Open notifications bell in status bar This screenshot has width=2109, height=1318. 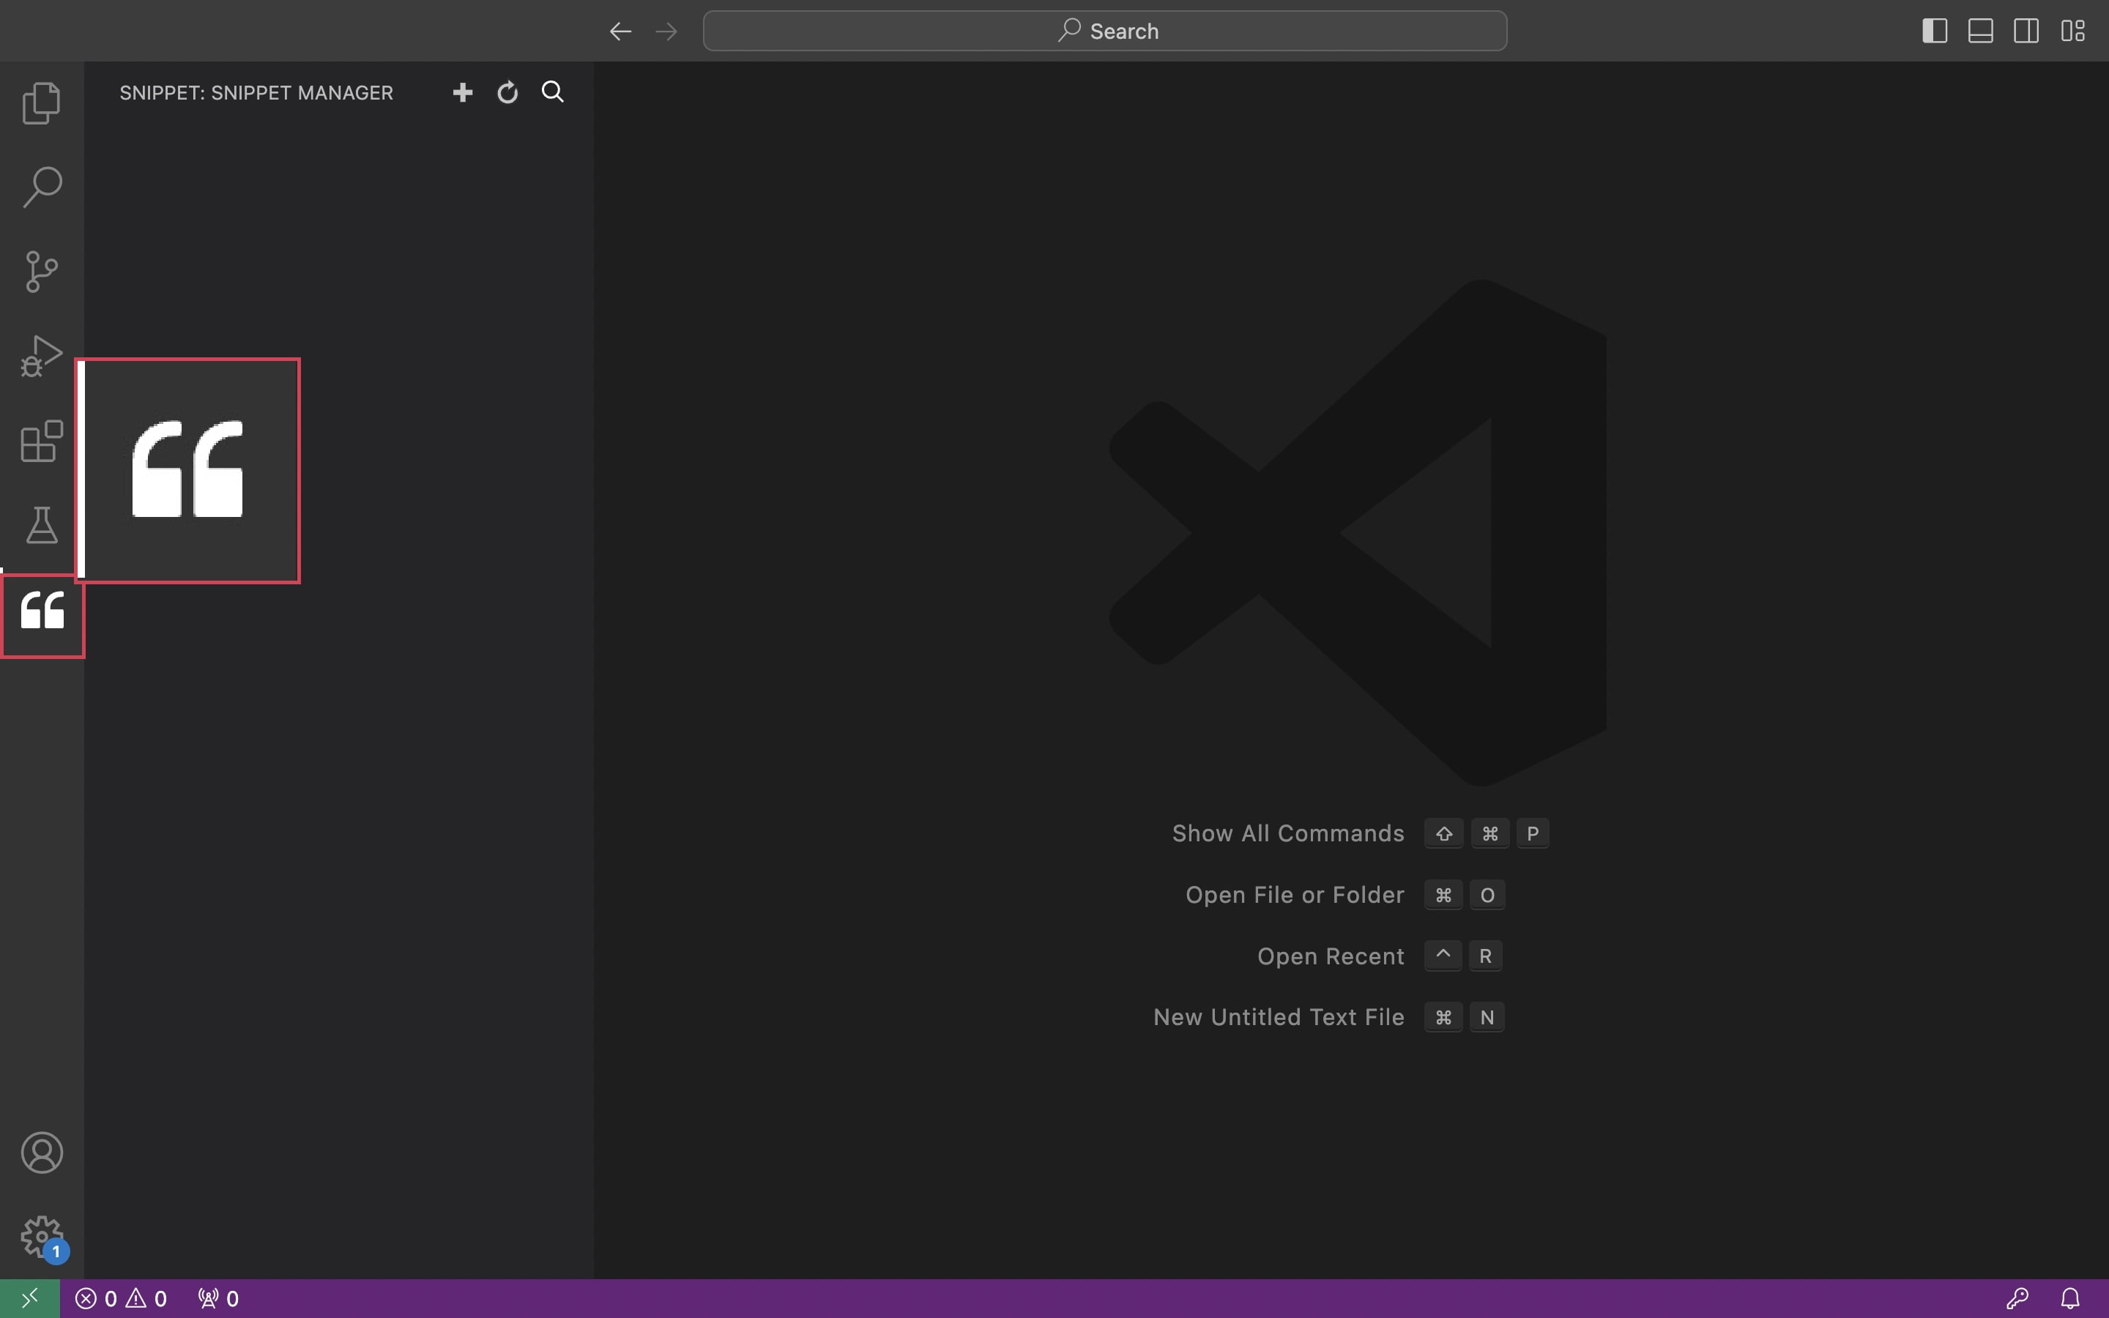tap(2071, 1299)
